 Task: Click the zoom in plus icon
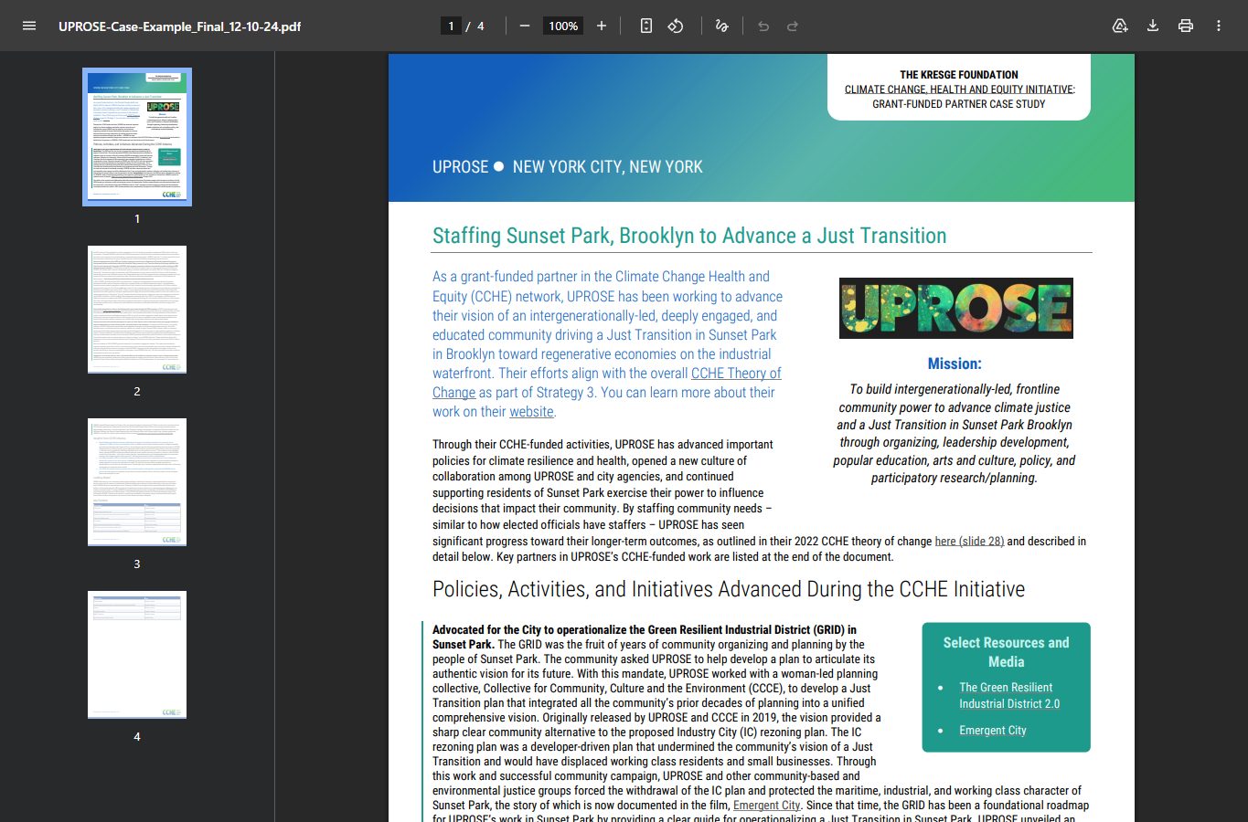(602, 26)
